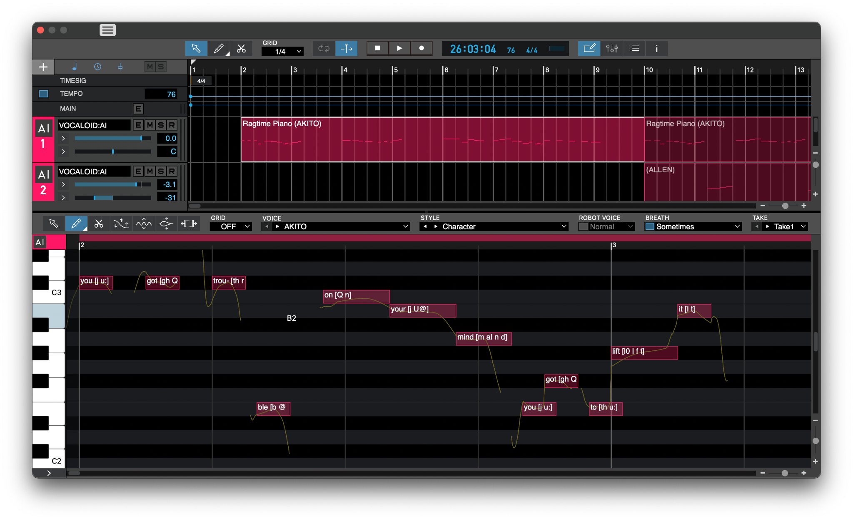853x521 pixels.
Task: Open the track list view icon
Action: [x=634, y=49]
